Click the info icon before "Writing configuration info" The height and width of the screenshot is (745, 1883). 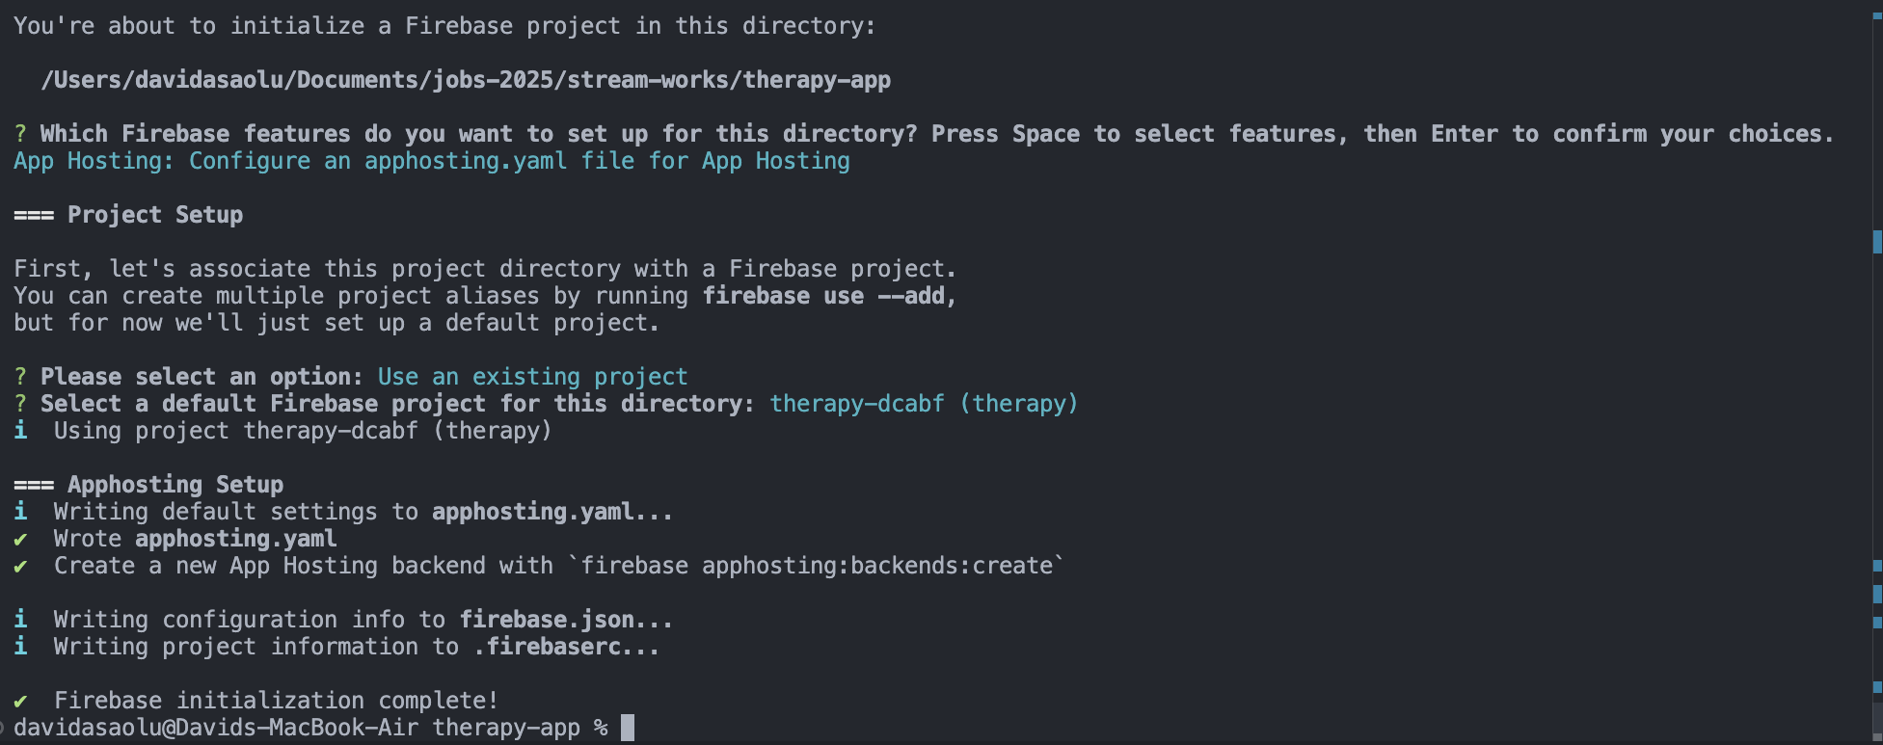(20, 620)
